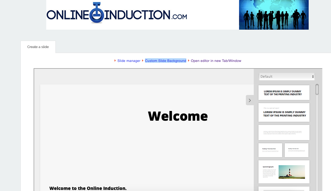Click the Welcome heading on the slide
Screen dimensions: 331x191
178,116
